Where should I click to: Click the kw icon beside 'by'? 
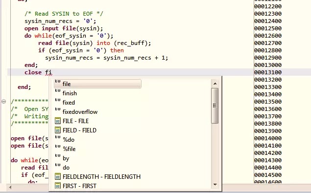tap(58, 155)
